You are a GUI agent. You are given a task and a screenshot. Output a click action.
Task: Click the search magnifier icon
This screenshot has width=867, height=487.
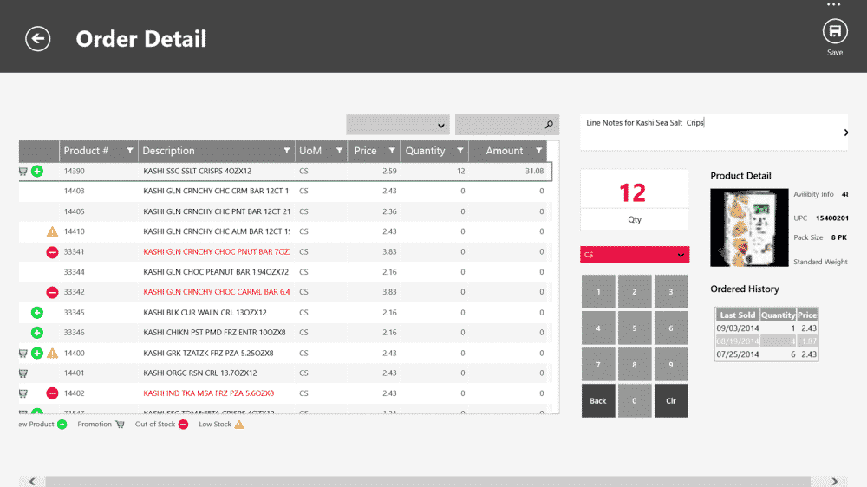[x=549, y=125]
